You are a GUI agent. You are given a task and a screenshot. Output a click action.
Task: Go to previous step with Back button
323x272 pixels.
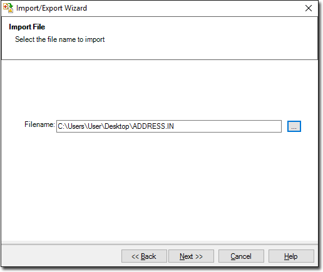click(144, 256)
